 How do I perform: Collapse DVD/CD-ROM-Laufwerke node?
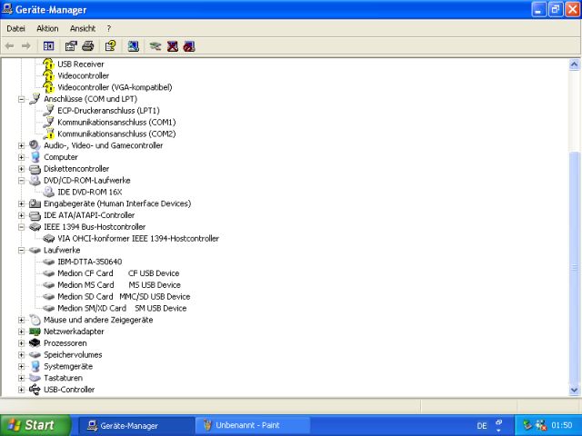pyautogui.click(x=22, y=181)
